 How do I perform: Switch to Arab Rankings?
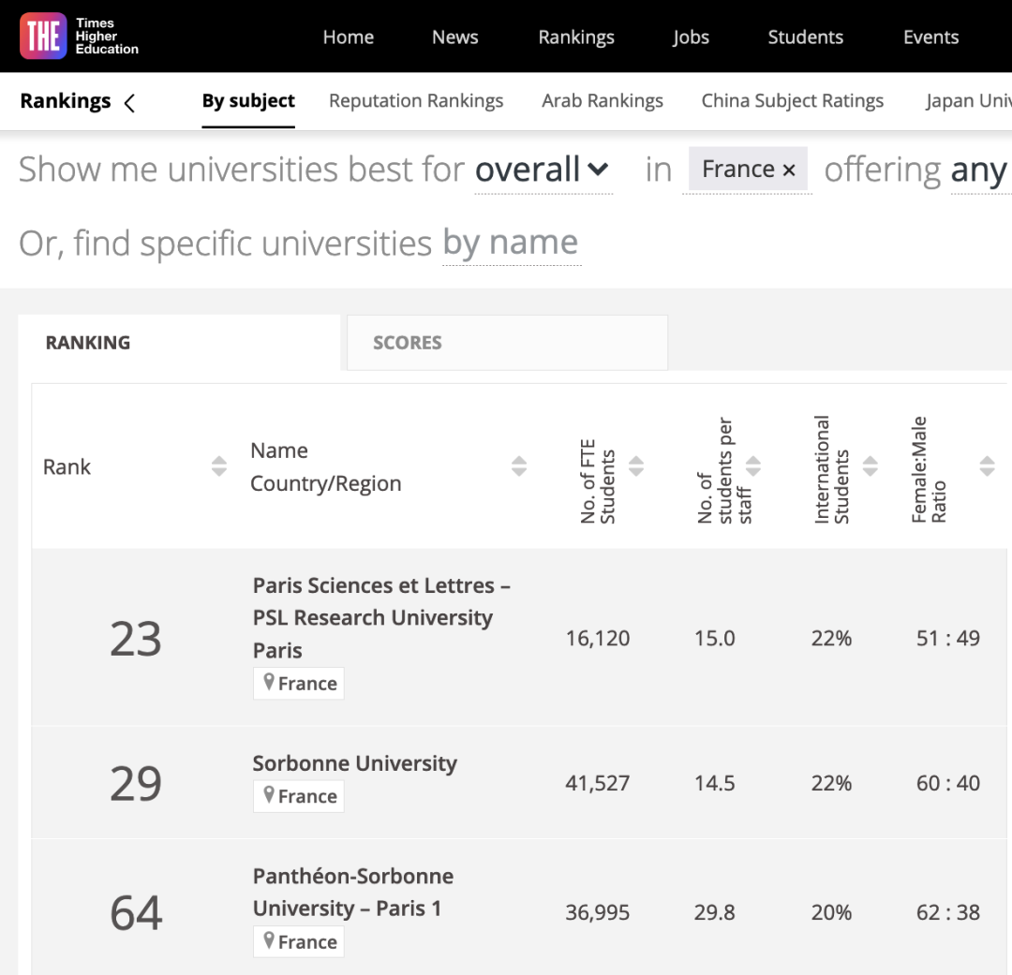(603, 100)
